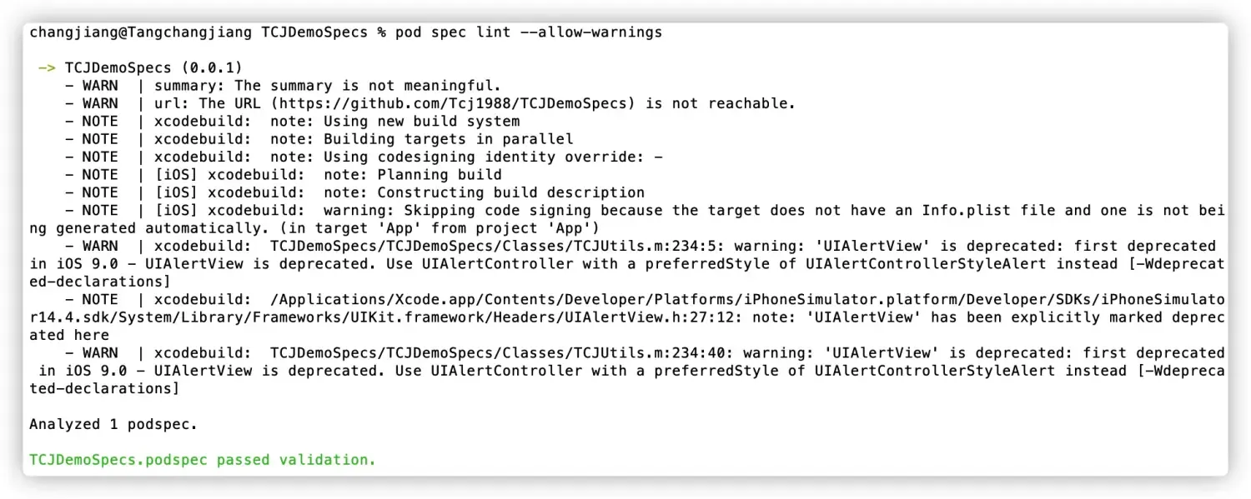This screenshot has width=1251, height=499.
Task: Click the 'Planning build' note line
Action: tap(439, 175)
